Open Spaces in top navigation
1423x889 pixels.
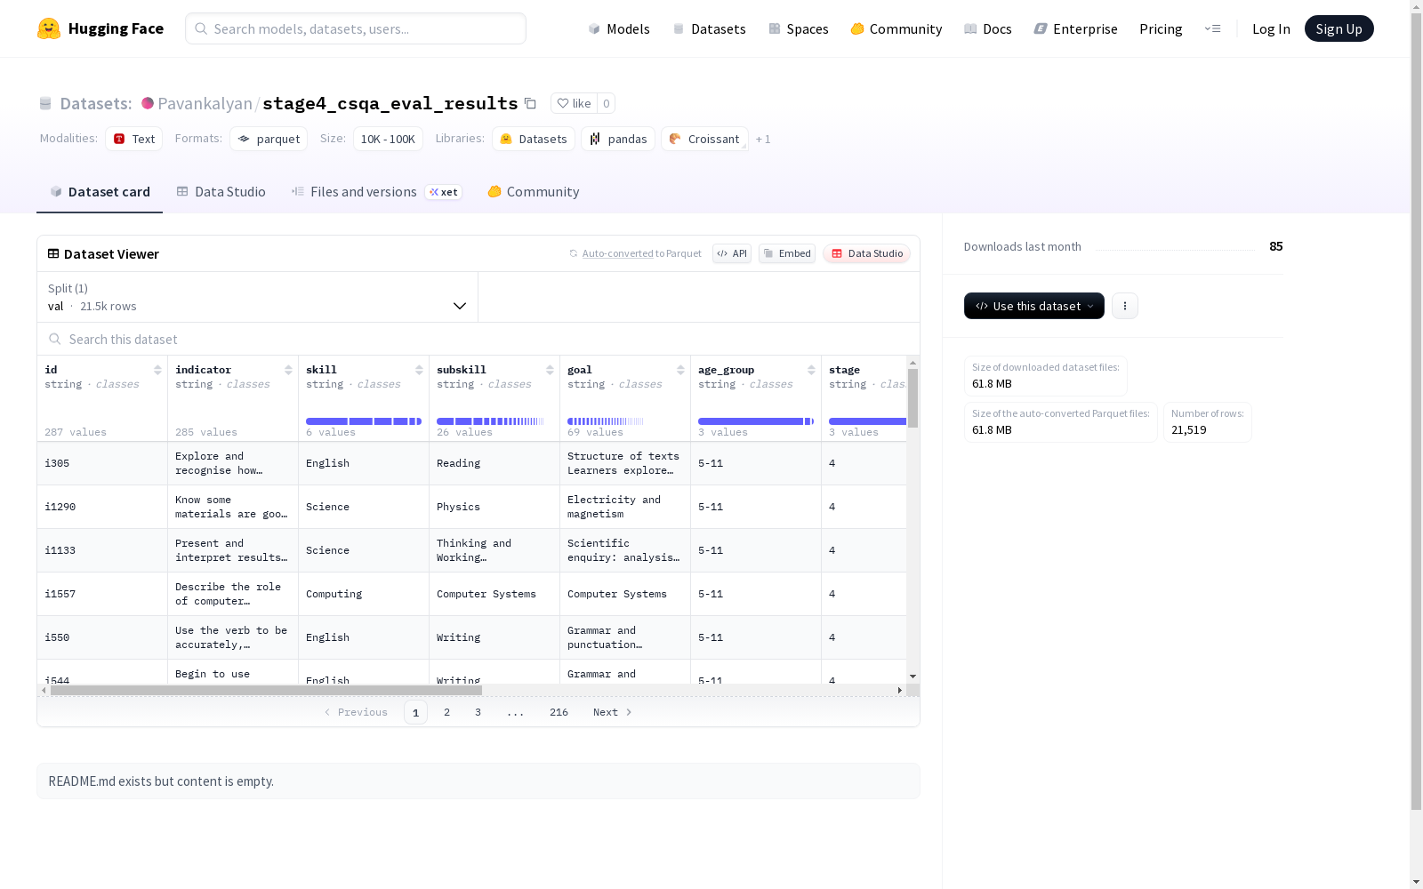799,28
